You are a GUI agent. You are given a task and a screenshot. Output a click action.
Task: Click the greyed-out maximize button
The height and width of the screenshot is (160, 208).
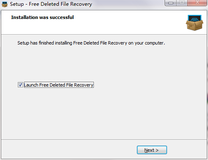pos(182,2)
